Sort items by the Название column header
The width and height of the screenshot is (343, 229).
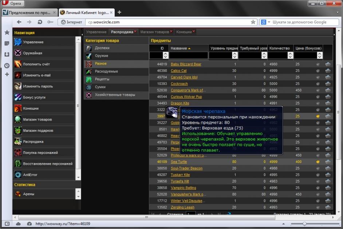[x=179, y=48]
